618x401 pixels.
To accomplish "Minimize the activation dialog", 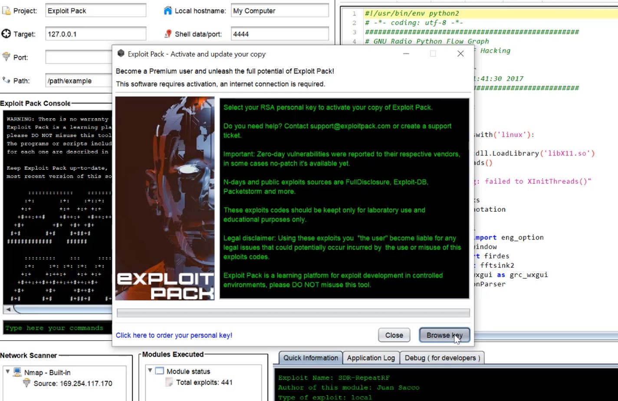I will (406, 54).
